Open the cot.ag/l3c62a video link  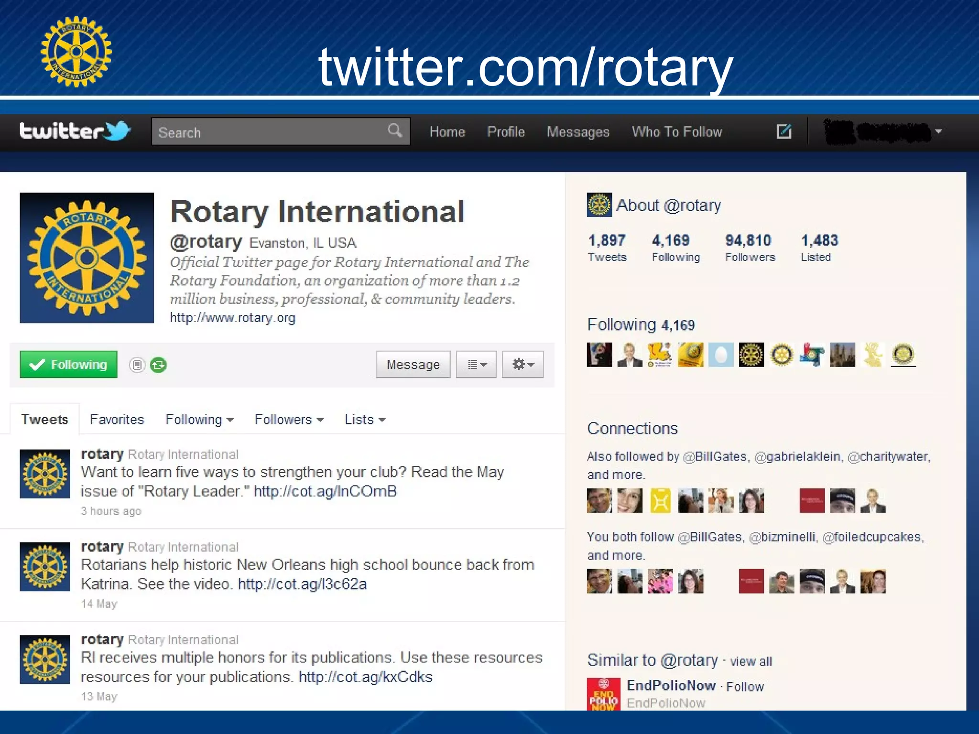tap(302, 584)
